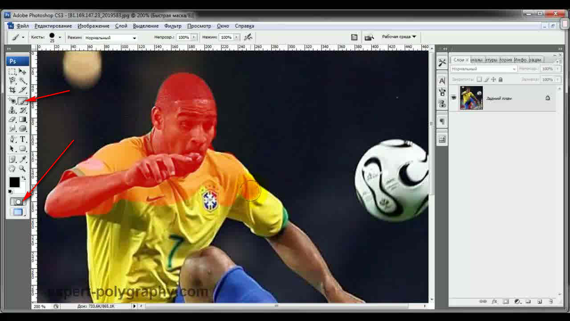Click the black foreground color swatch
Viewport: 570px width, 321px height.
point(14,182)
